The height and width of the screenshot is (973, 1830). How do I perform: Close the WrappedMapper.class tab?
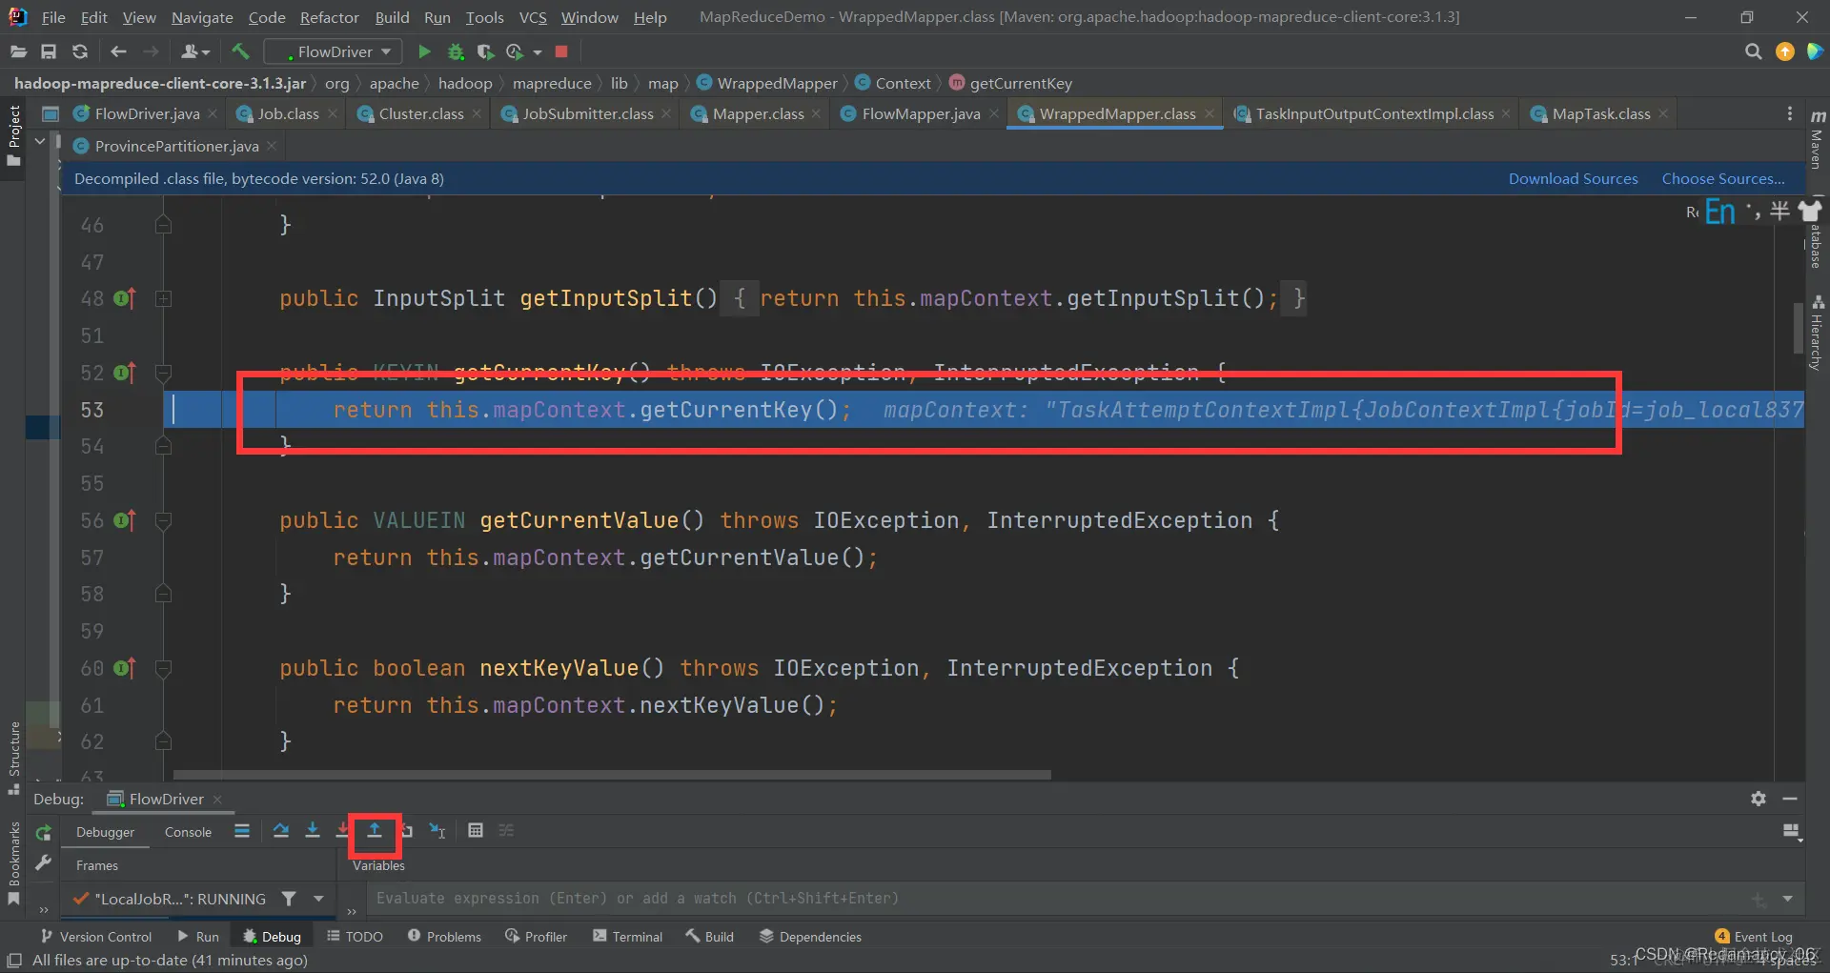pos(1210,113)
